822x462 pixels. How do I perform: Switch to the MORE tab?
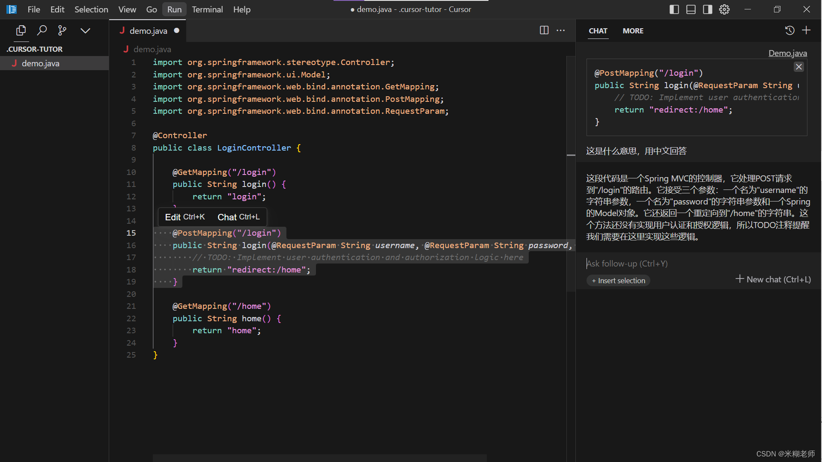tap(633, 31)
